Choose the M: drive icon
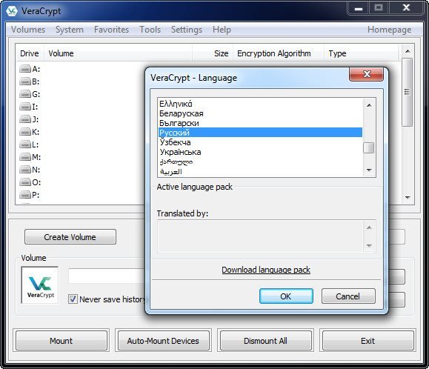Viewport: 429px width, 369px height. pos(25,157)
